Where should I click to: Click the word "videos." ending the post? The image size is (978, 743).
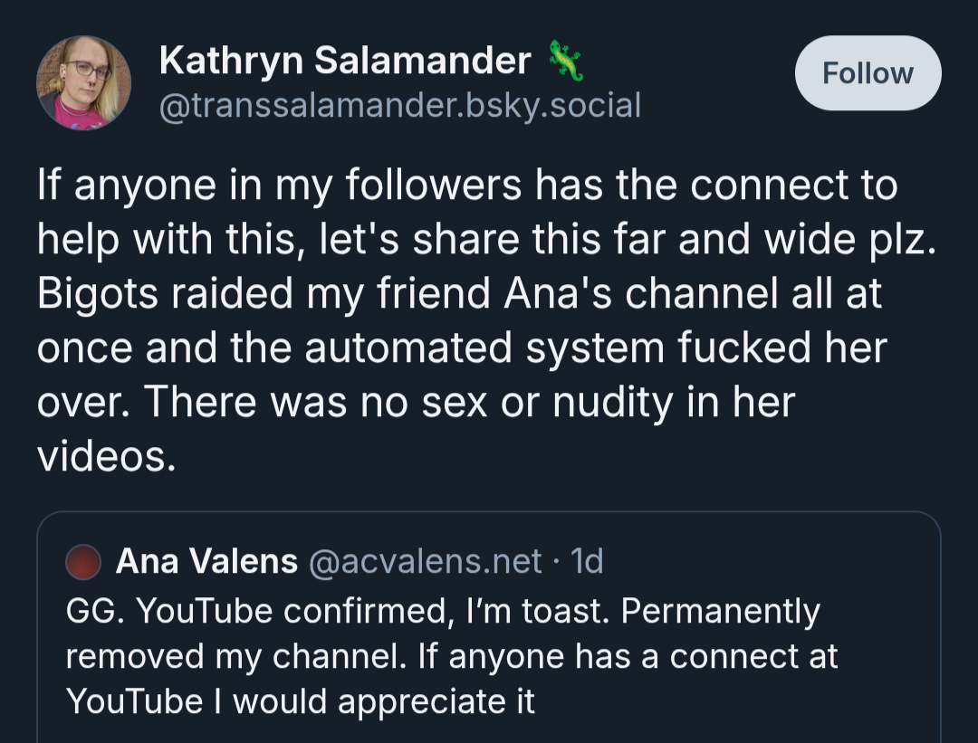tap(105, 457)
